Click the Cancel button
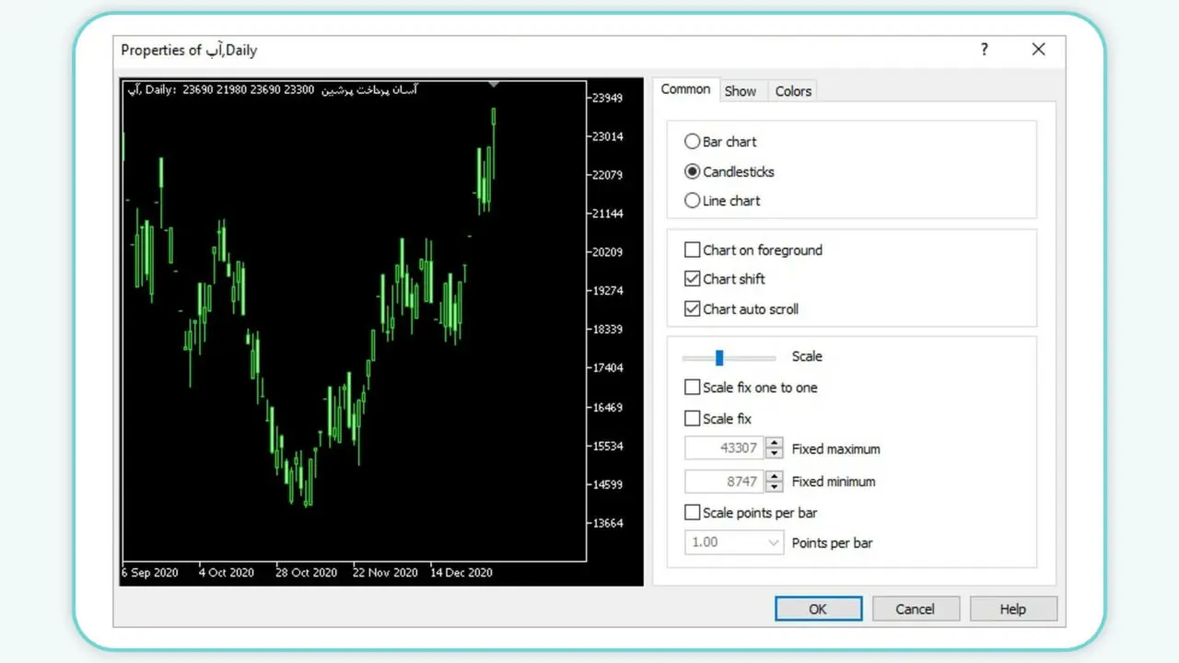The width and height of the screenshot is (1179, 663). tap(915, 609)
